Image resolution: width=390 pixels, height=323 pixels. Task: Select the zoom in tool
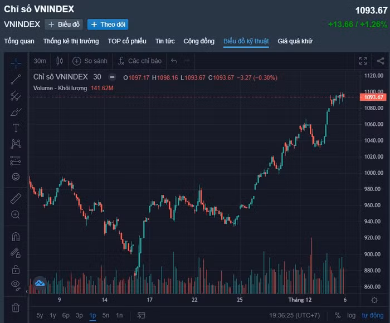[16, 214]
